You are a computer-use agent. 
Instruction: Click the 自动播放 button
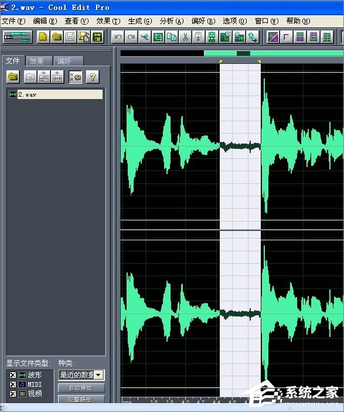pos(81,388)
